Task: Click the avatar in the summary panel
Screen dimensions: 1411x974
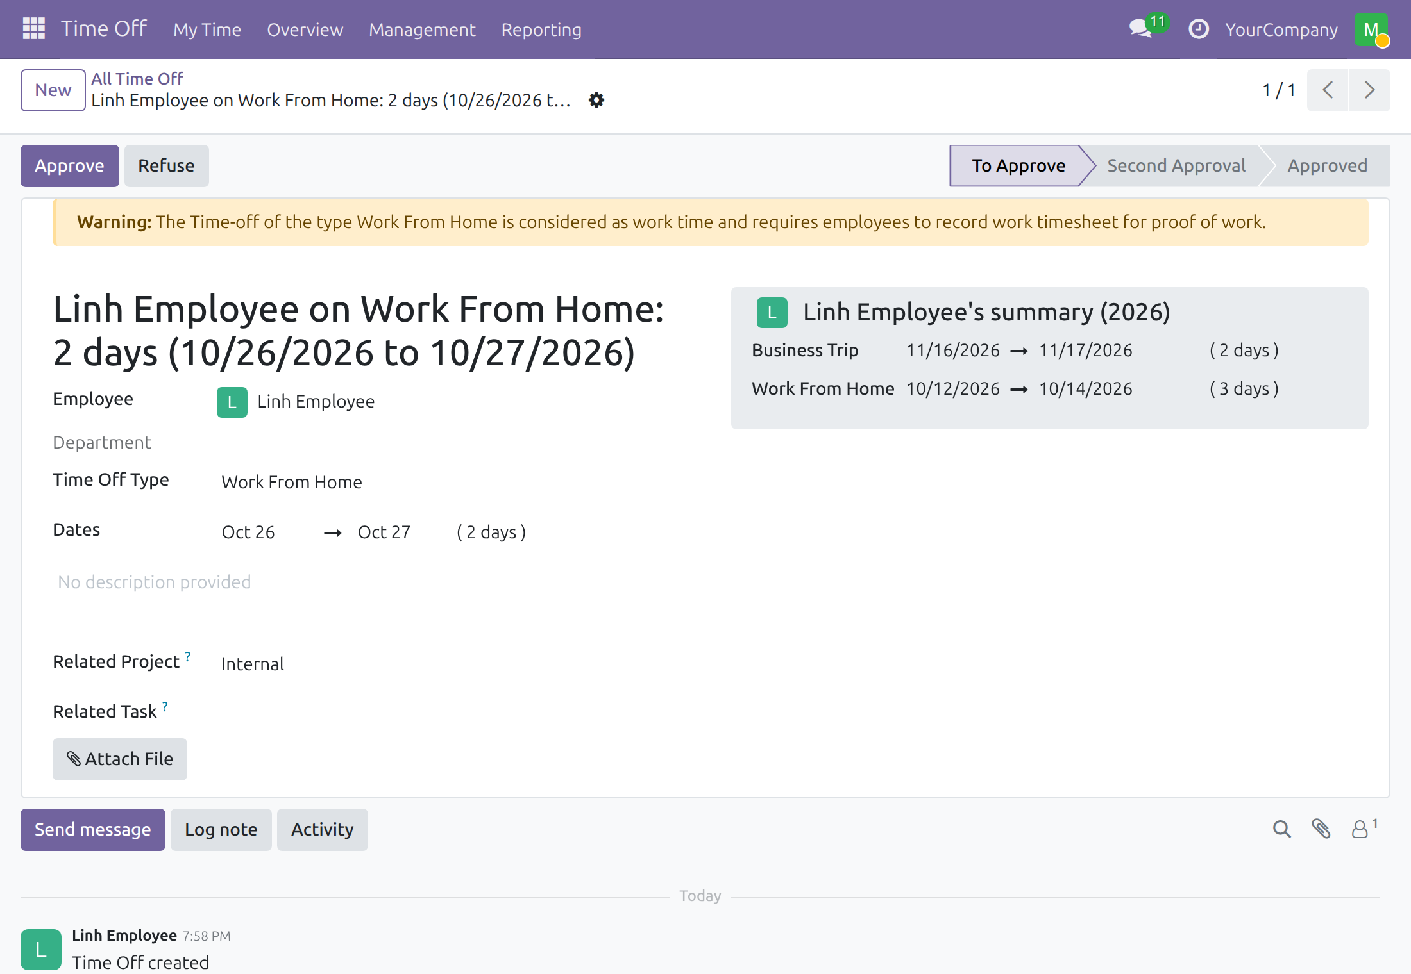Action: pyautogui.click(x=772, y=313)
